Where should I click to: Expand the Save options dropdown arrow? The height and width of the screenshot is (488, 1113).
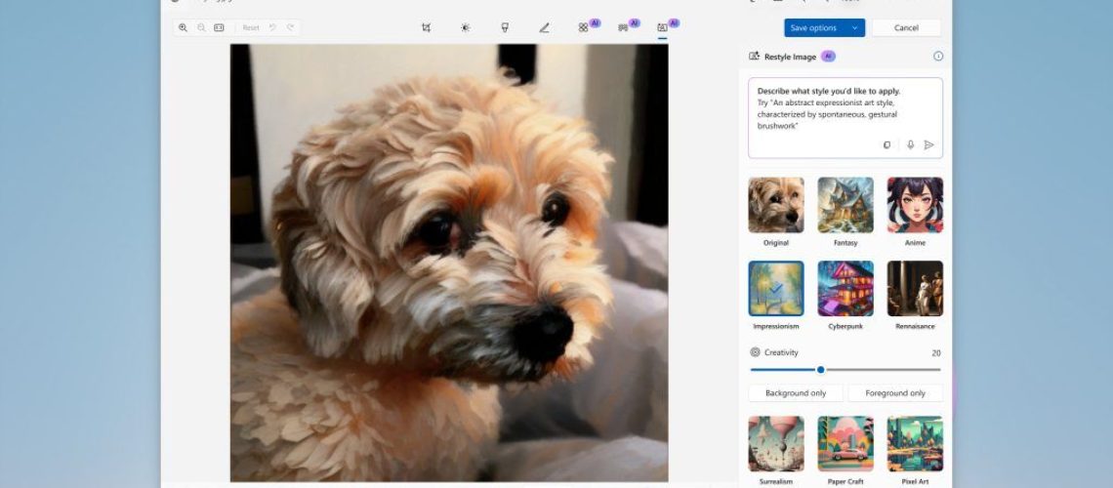pyautogui.click(x=854, y=27)
